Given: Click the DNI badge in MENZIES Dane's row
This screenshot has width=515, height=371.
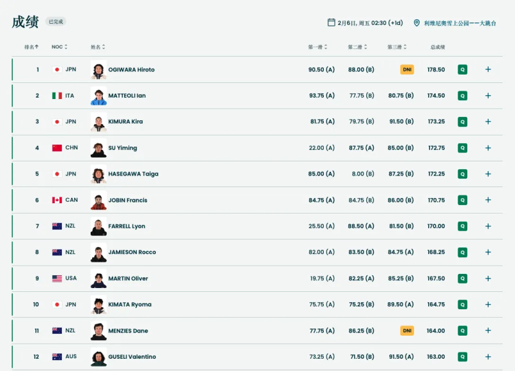Looking at the screenshot, I should [x=407, y=330].
